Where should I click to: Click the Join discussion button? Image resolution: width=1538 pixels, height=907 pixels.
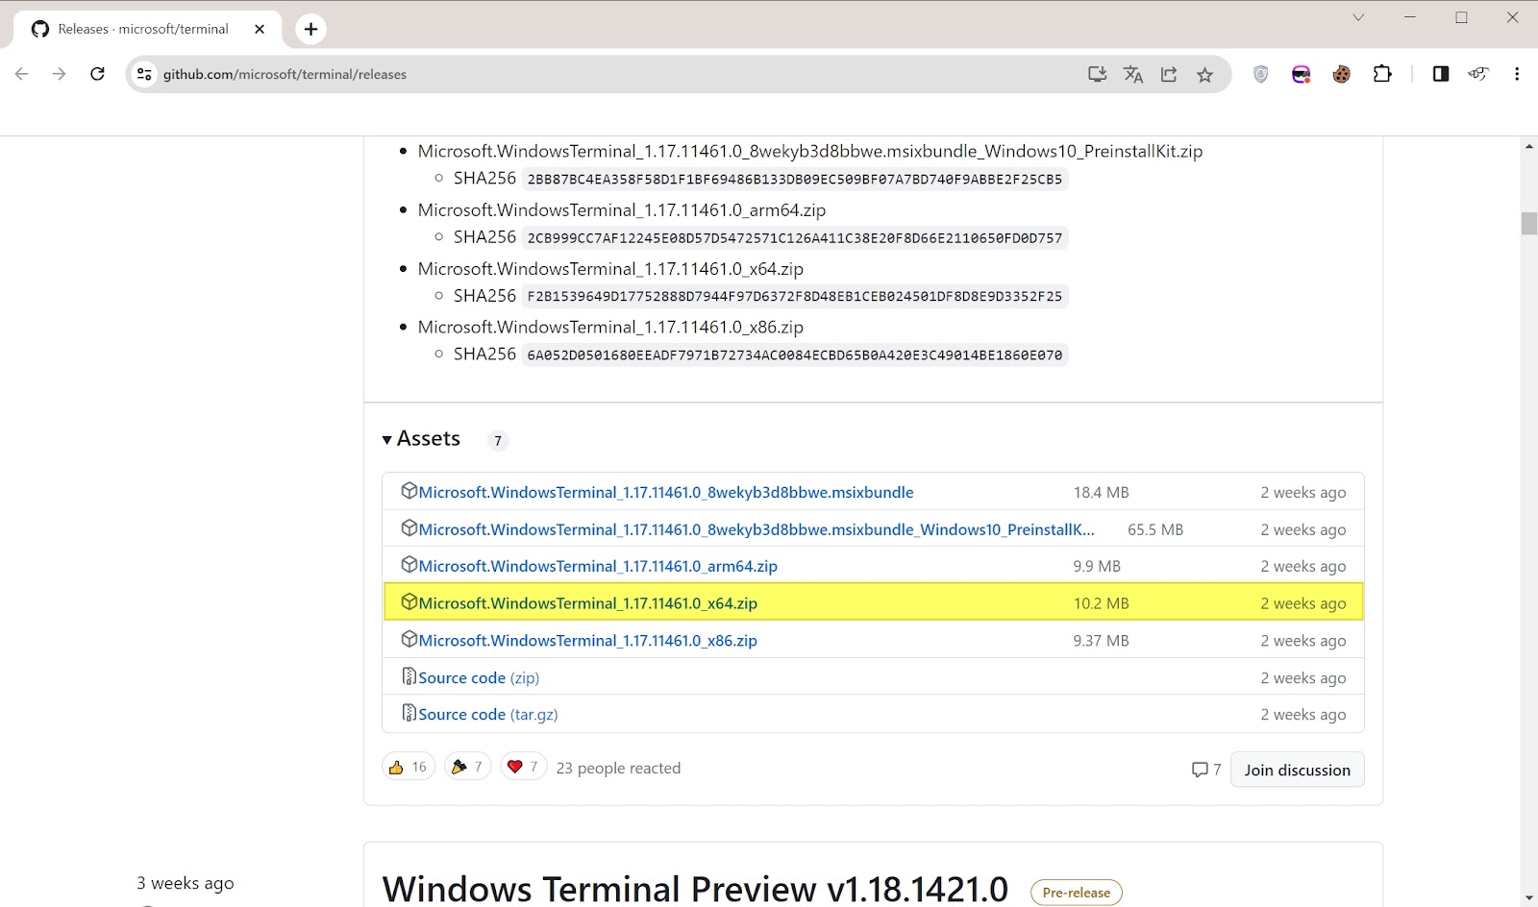[1297, 770]
